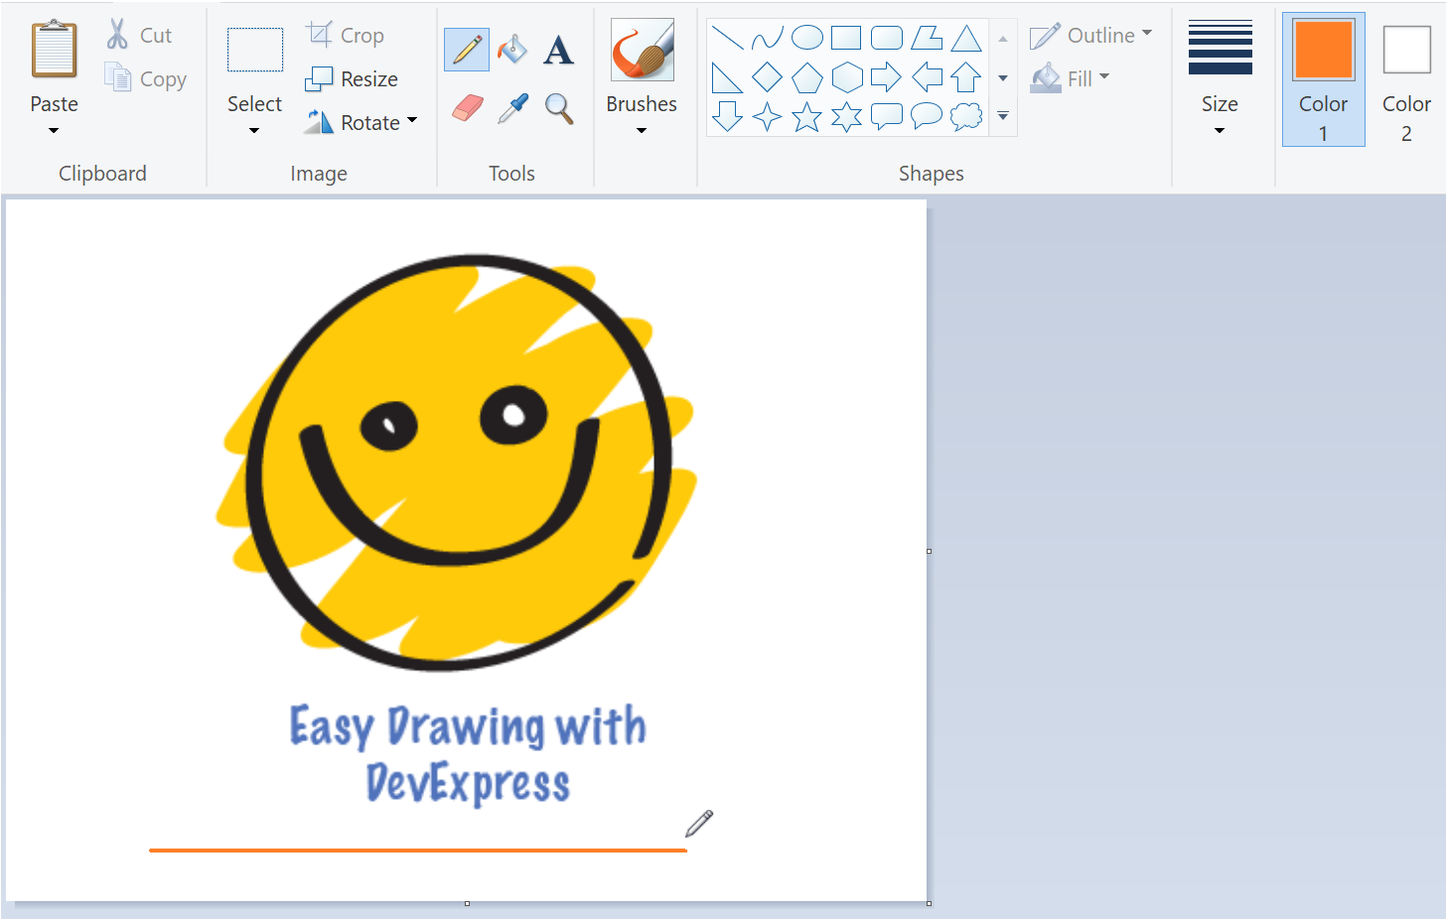
Task: Select the Crop tool
Action: tap(345, 34)
